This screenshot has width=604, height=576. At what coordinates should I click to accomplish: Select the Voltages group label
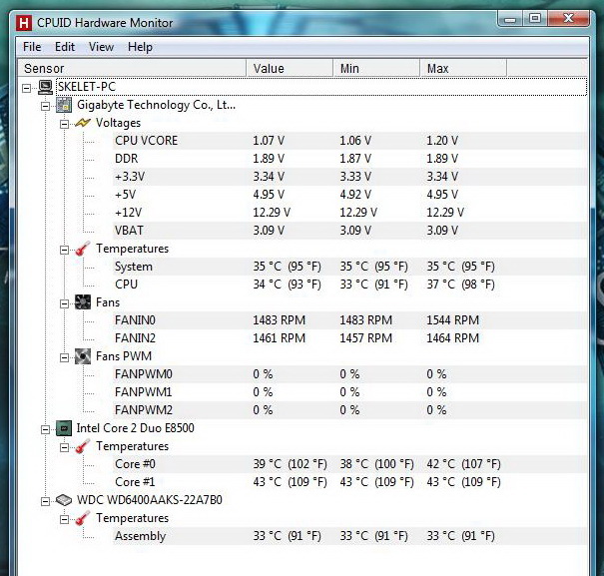pos(118,123)
